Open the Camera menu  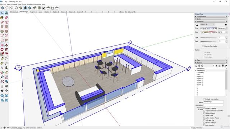(x=14, y=4)
